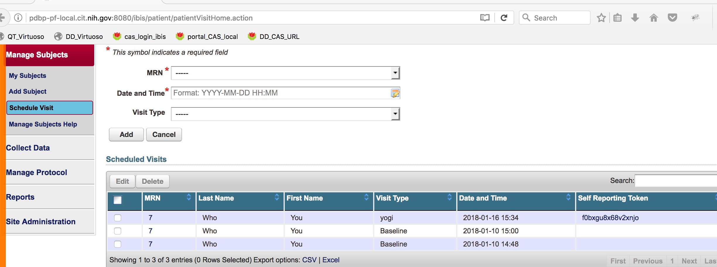Click the Cancel button
717x267 pixels.
[x=164, y=134]
